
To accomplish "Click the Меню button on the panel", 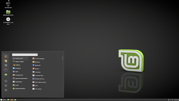I will [3, 100].
